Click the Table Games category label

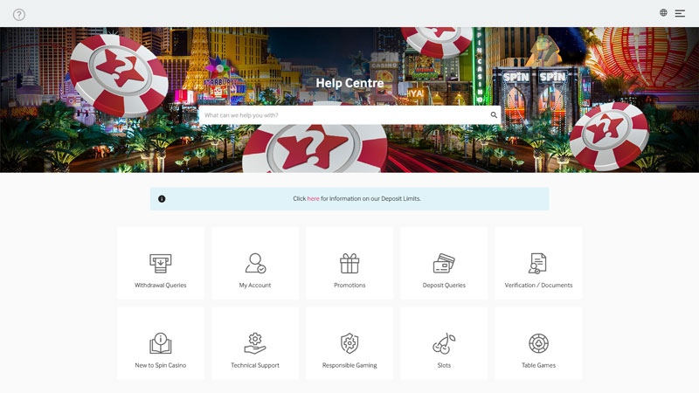click(x=538, y=365)
